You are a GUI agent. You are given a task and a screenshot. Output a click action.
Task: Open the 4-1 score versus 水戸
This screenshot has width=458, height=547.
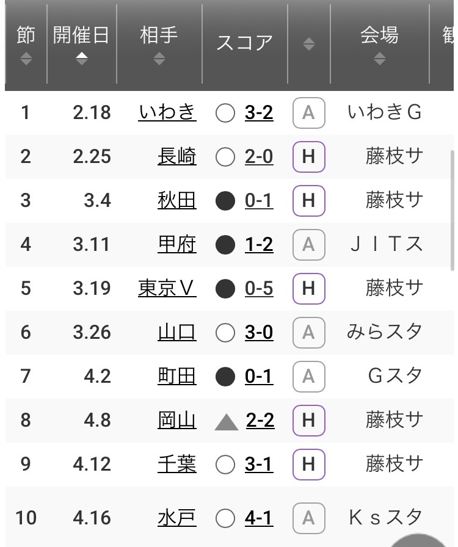coord(259,518)
